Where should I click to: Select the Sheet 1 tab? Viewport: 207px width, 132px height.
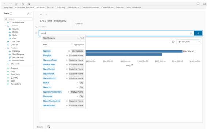click(39, 127)
